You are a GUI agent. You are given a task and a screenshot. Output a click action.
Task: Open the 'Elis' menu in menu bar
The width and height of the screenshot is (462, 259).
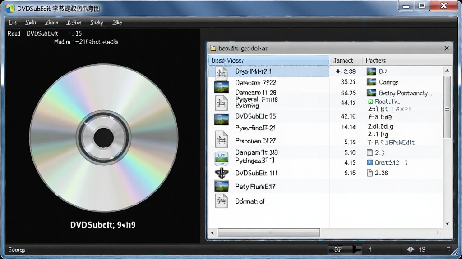coord(13,22)
